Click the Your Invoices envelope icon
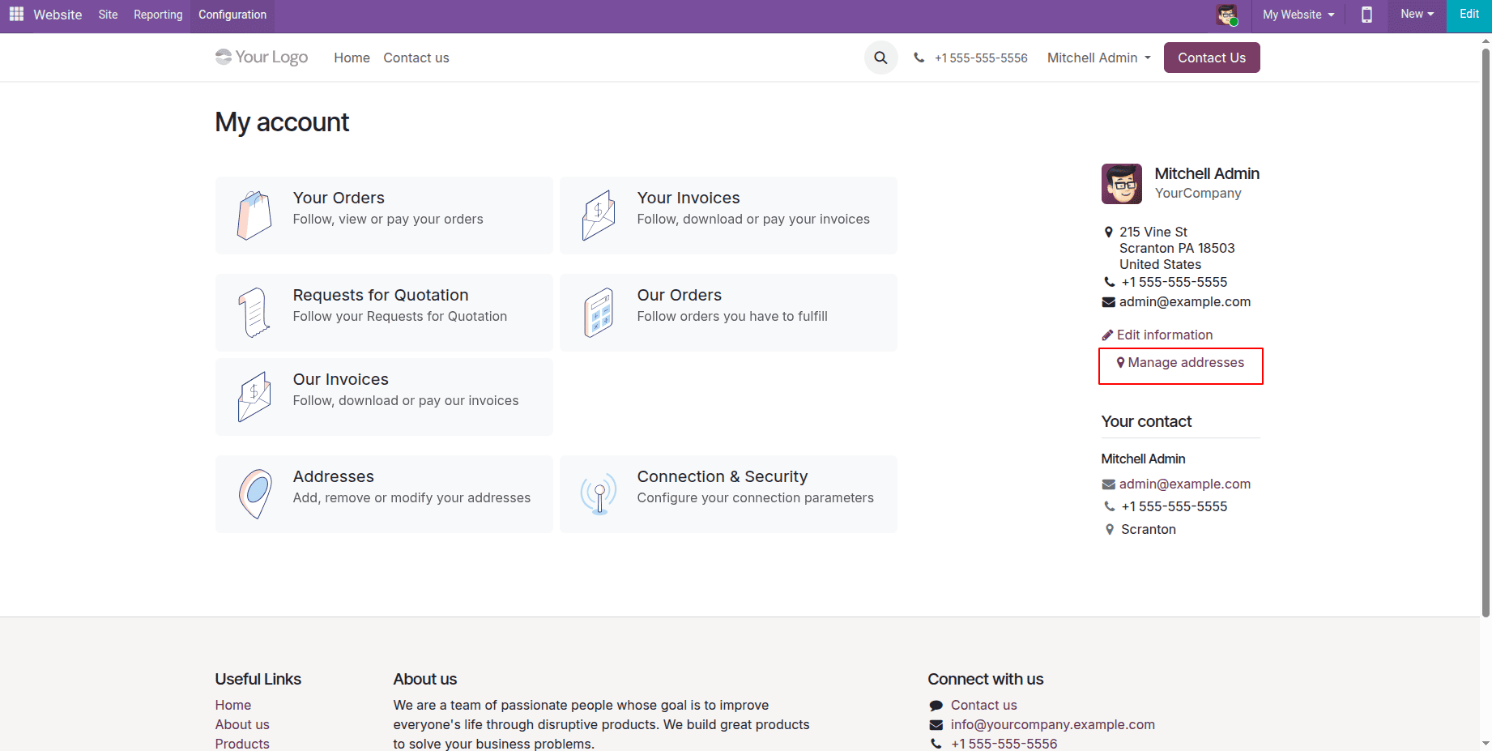 click(599, 215)
